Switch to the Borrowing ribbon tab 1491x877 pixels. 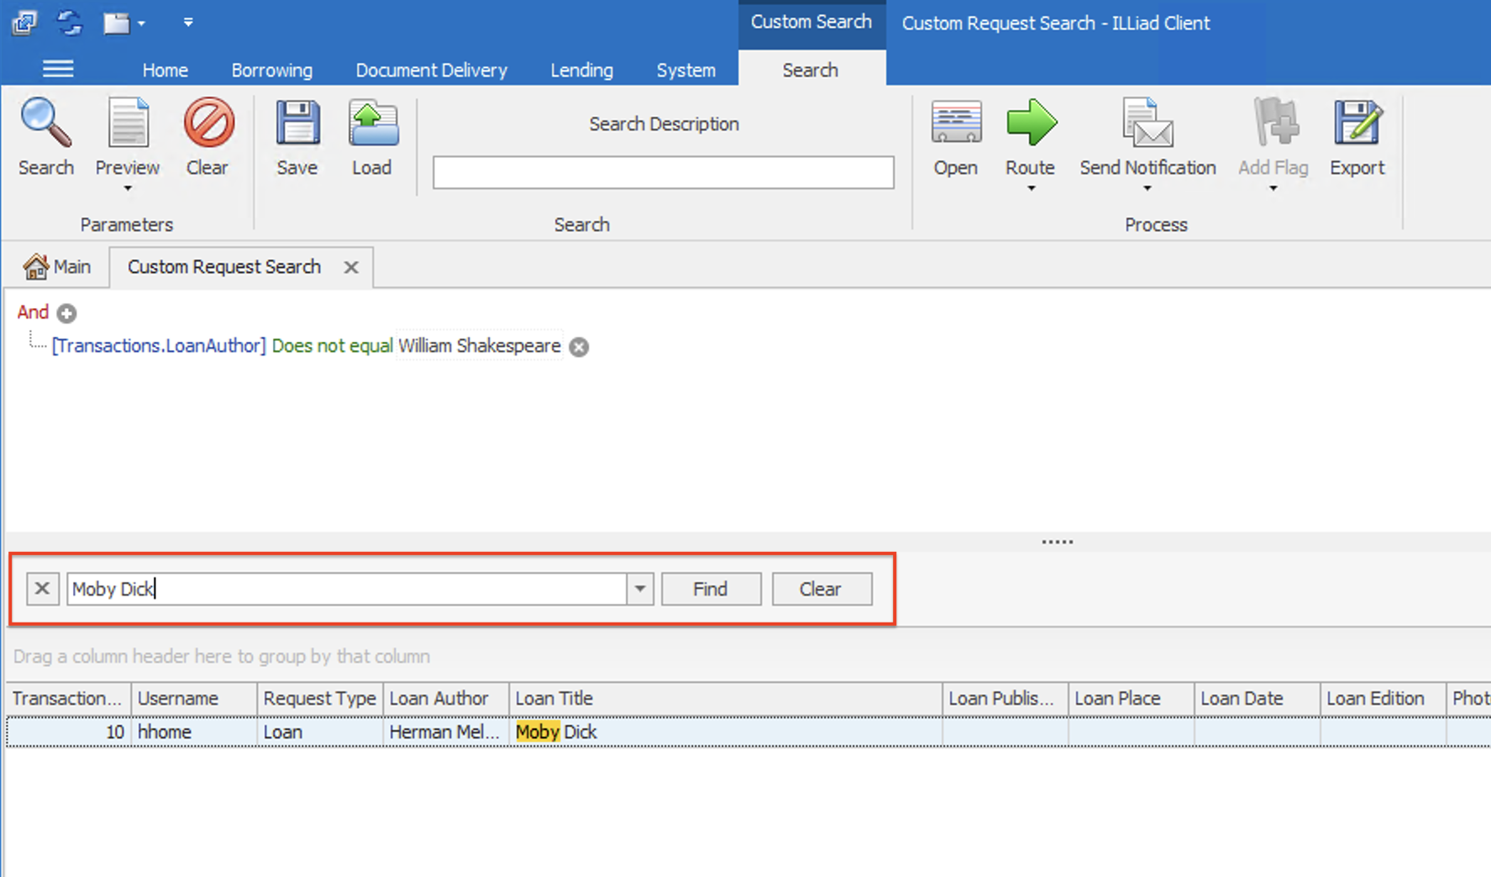tap(271, 70)
